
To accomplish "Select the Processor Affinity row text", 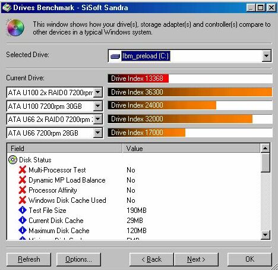I will 53,190.
